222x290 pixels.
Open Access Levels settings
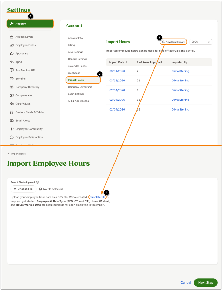(x=24, y=37)
